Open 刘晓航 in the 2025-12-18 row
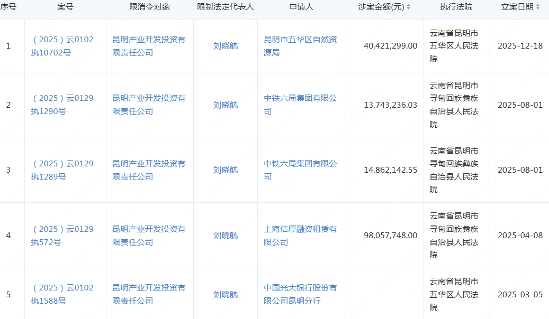 coord(226,46)
